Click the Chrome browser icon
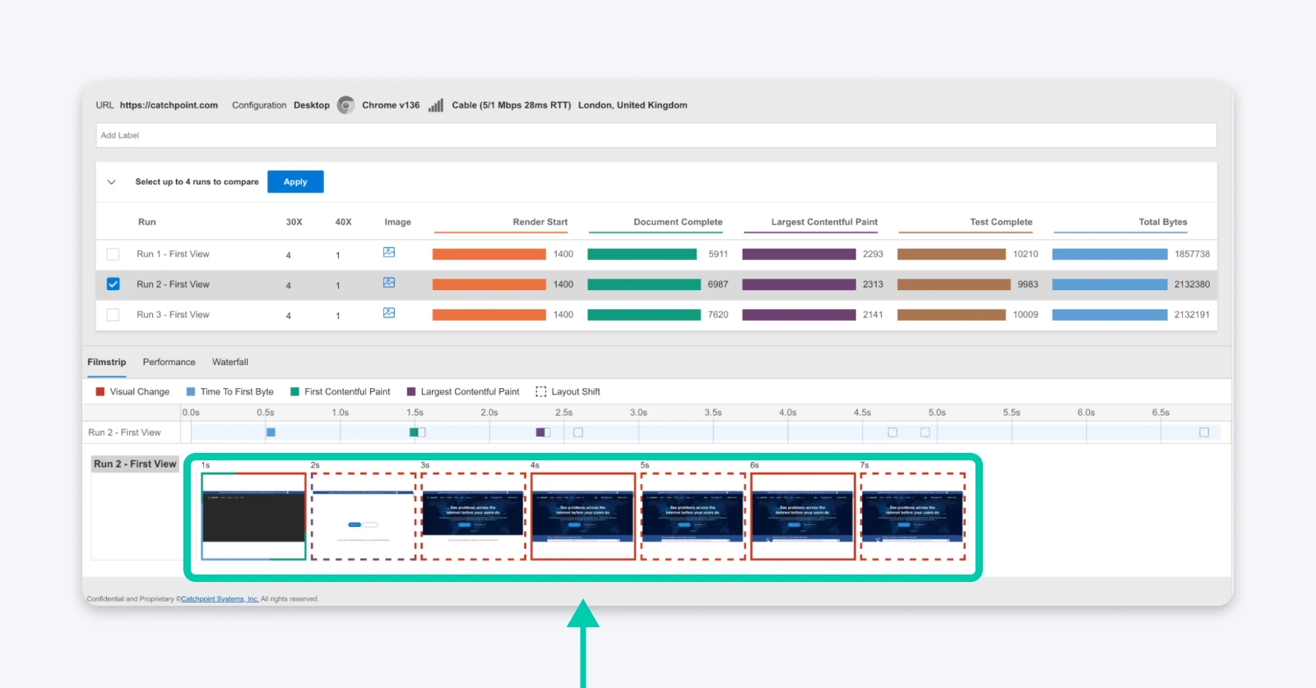The width and height of the screenshot is (1316, 688). (x=346, y=105)
